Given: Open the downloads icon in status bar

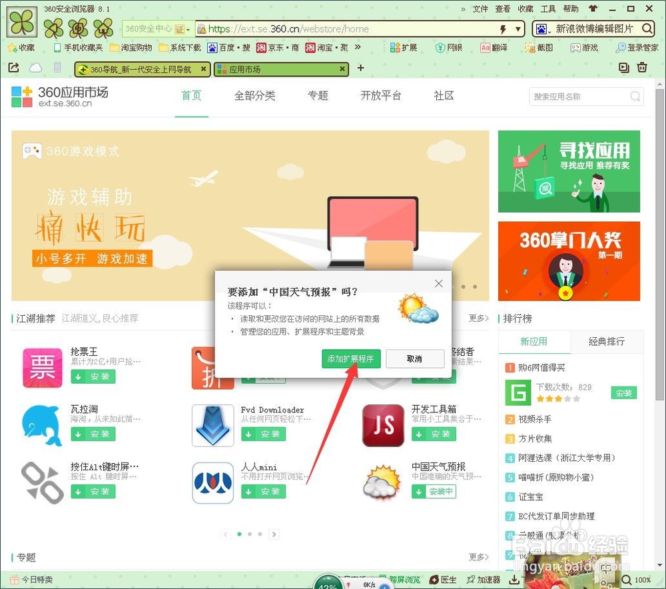Looking at the screenshot, I should (x=514, y=579).
